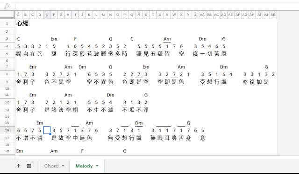Click the Am chord in row 3

pyautogui.click(x=167, y=39)
